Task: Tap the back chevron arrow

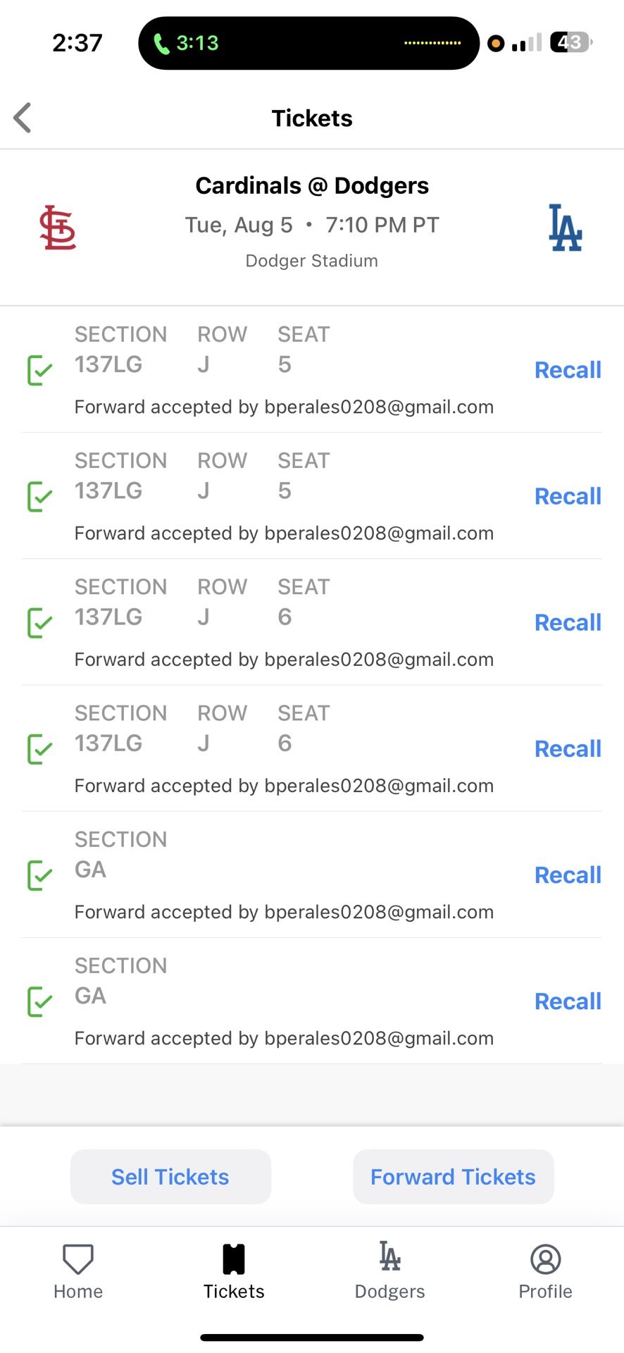Action: coord(23,118)
